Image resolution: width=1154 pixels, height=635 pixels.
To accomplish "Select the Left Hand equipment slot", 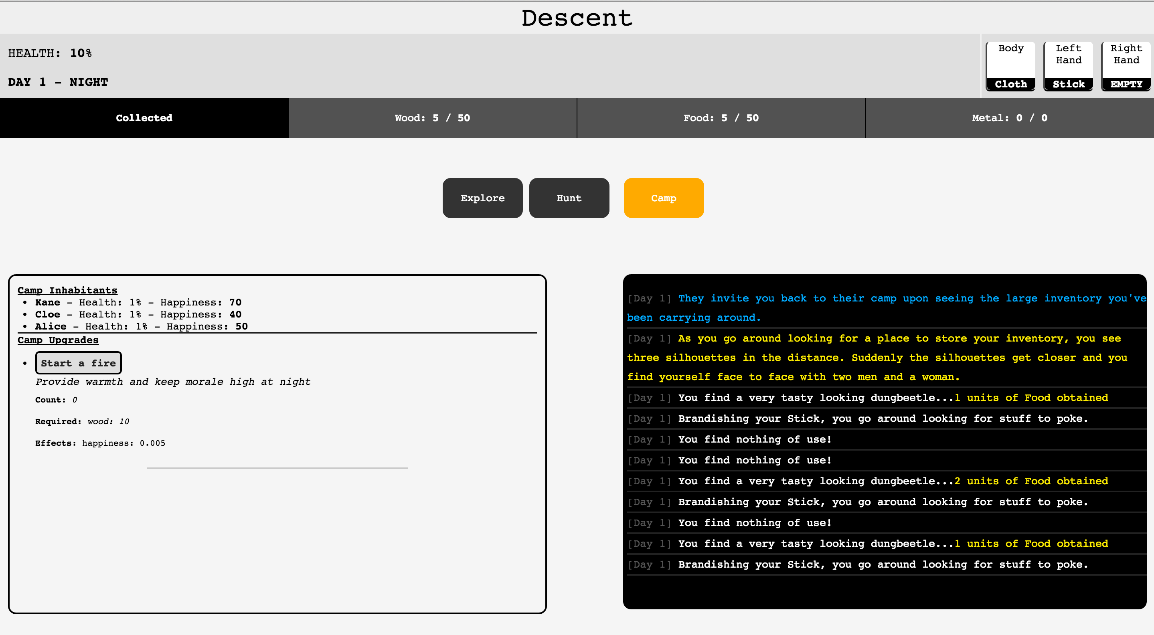I will (x=1069, y=66).
